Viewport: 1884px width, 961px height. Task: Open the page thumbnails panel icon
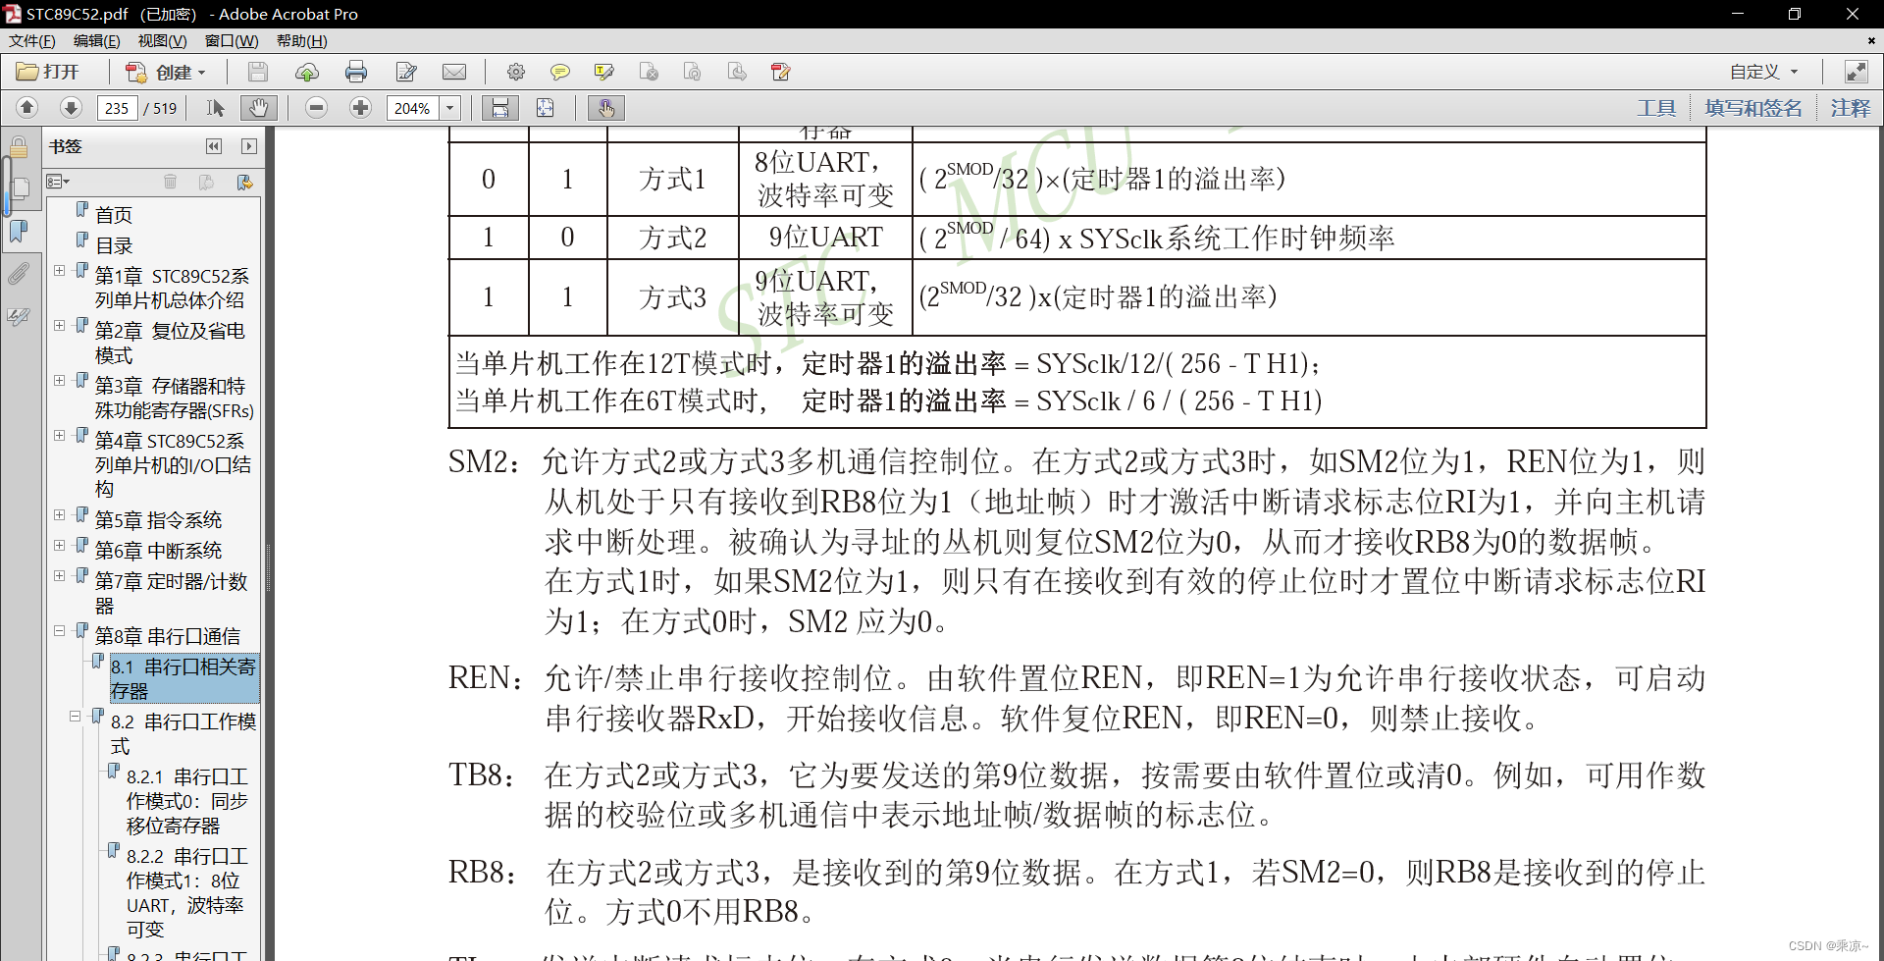[x=19, y=187]
